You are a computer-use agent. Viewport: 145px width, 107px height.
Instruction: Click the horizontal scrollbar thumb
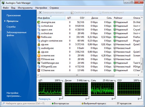[x=77, y=75]
